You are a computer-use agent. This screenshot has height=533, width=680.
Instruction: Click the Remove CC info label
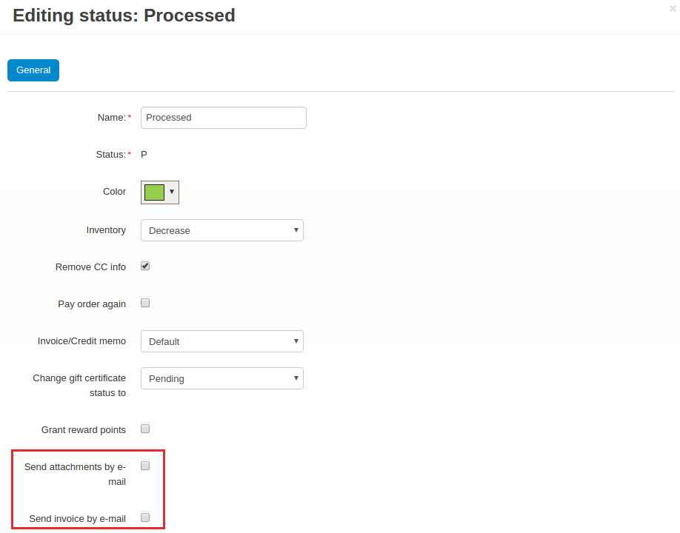[90, 267]
